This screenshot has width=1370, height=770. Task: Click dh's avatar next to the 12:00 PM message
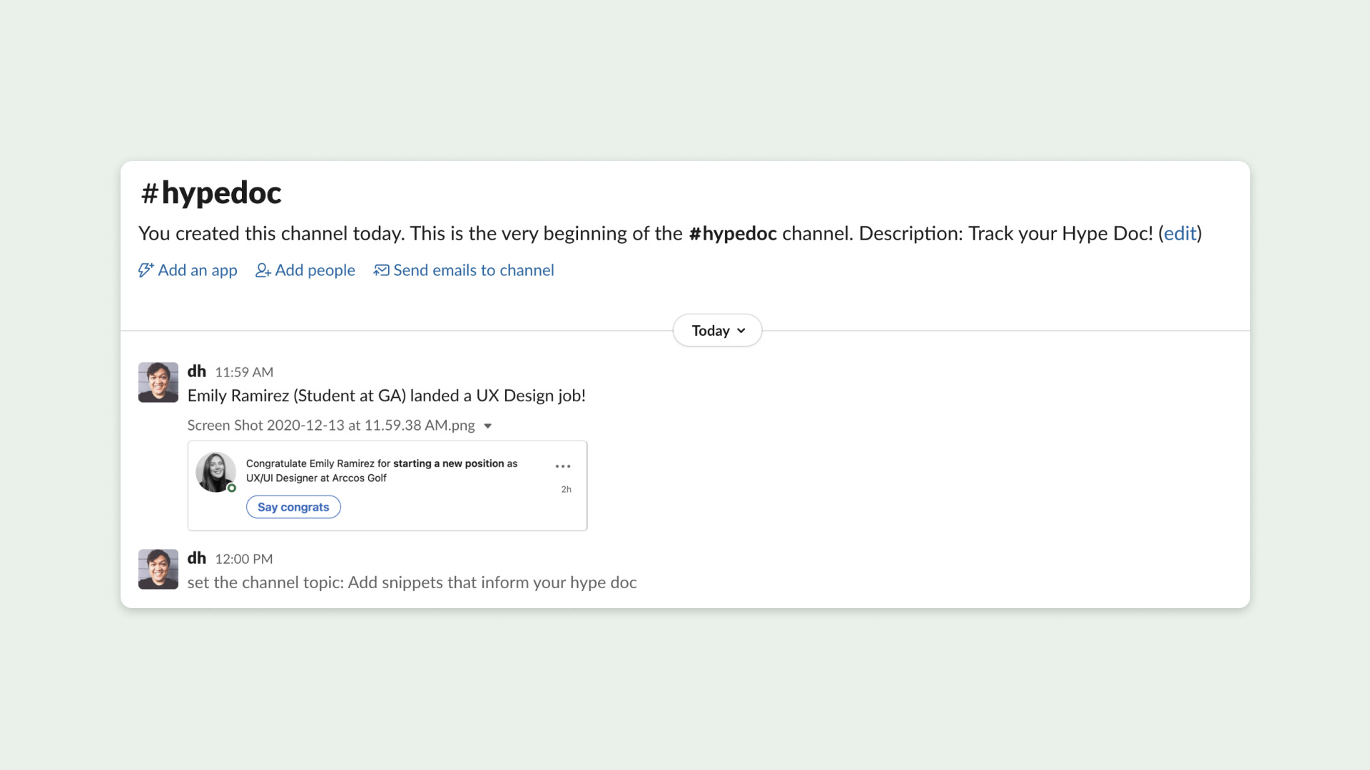click(158, 569)
